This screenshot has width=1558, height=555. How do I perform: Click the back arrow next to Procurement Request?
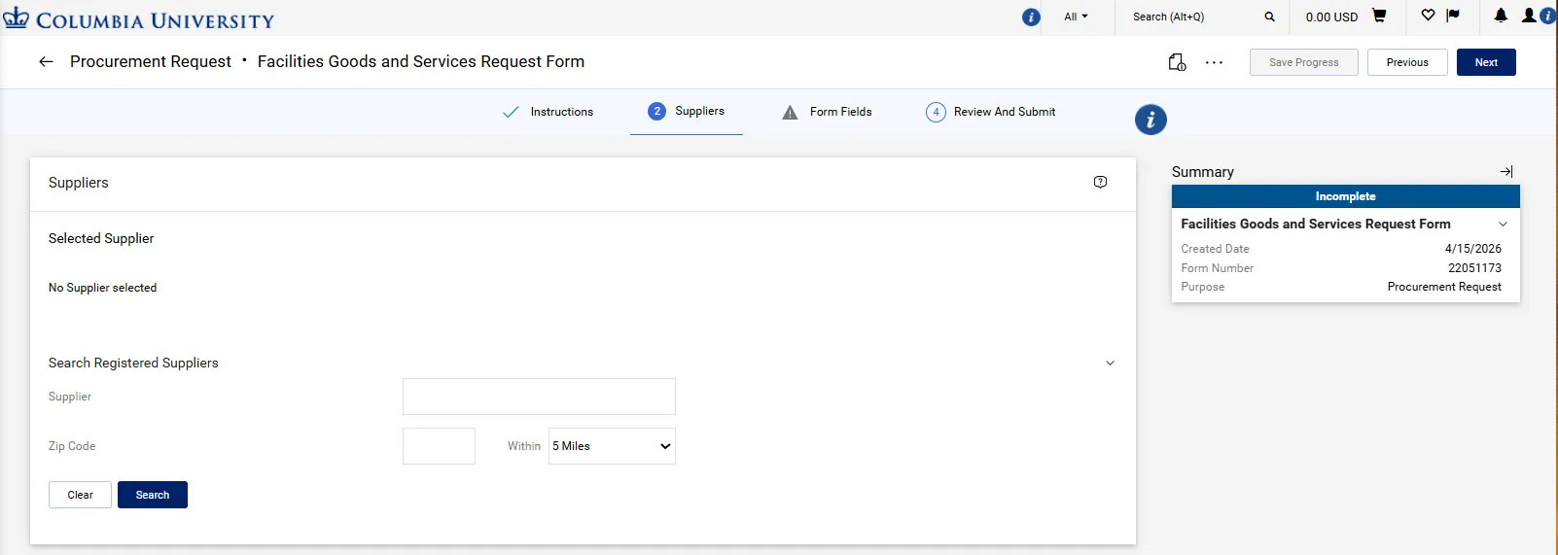[x=46, y=61]
